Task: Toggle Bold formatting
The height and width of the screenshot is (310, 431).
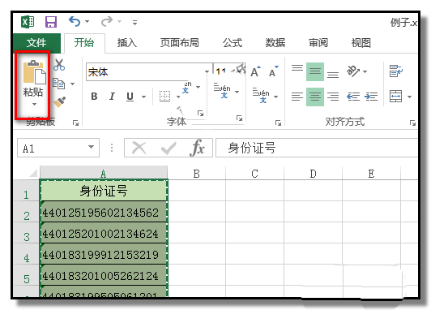Action: 94,97
